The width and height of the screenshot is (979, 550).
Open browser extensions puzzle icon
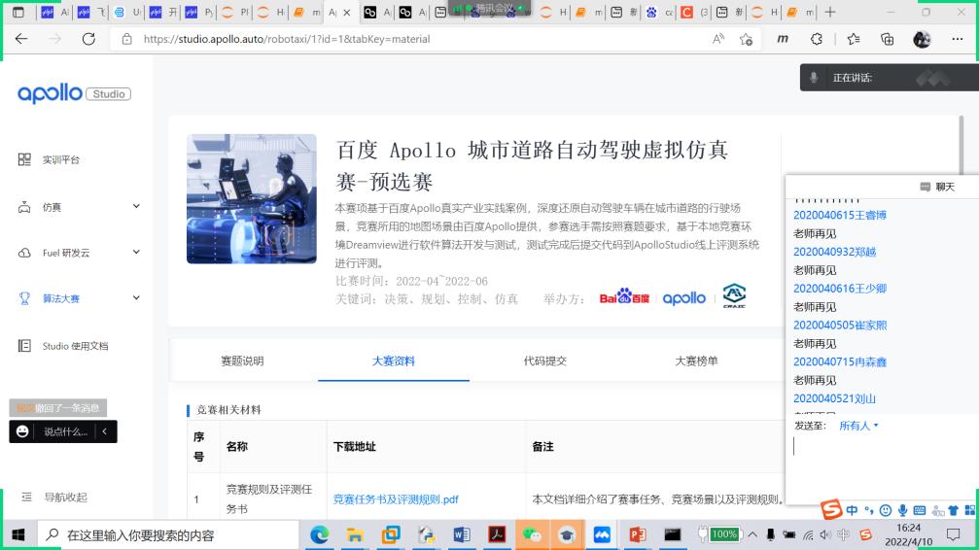pyautogui.click(x=817, y=39)
